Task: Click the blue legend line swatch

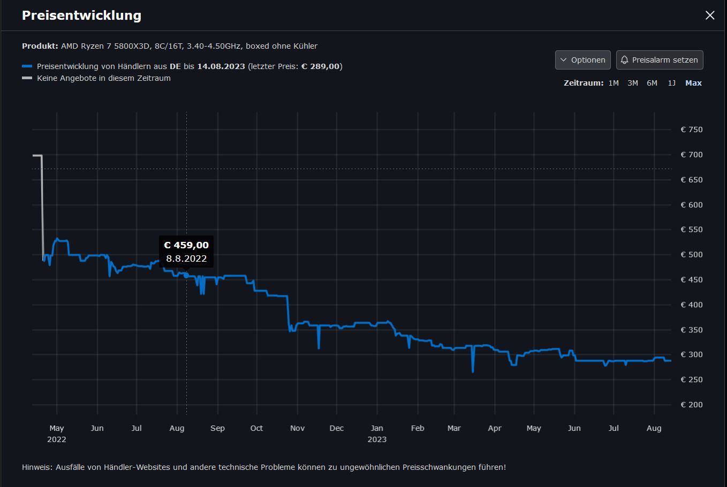Action: point(27,66)
